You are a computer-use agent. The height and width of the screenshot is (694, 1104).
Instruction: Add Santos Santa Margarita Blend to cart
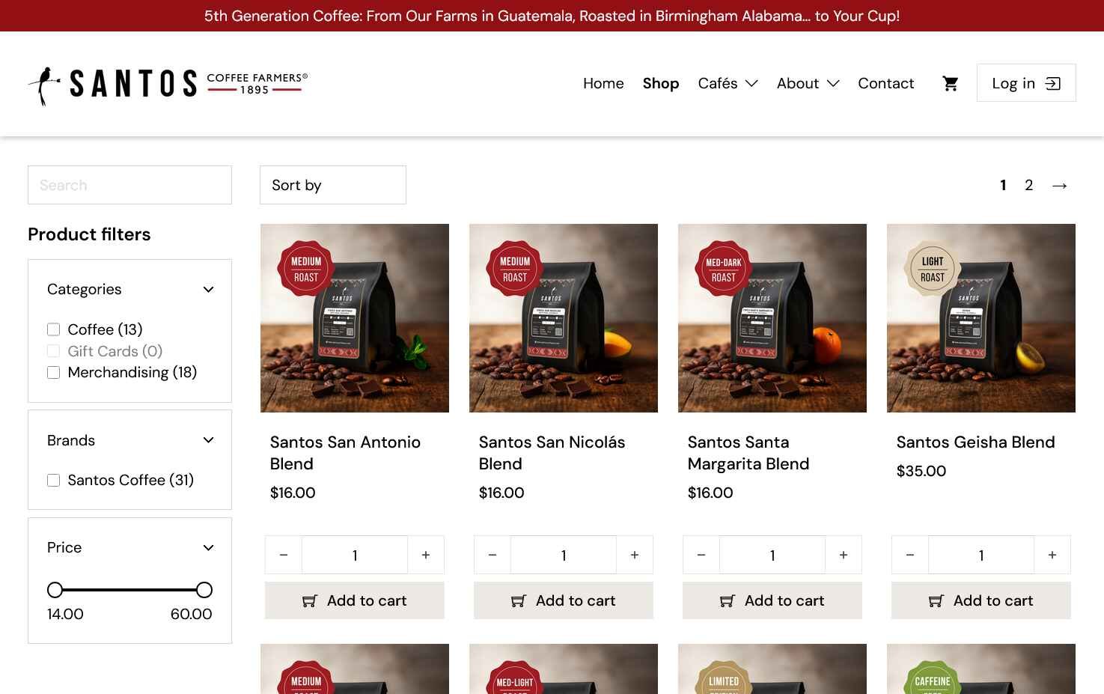(x=772, y=600)
